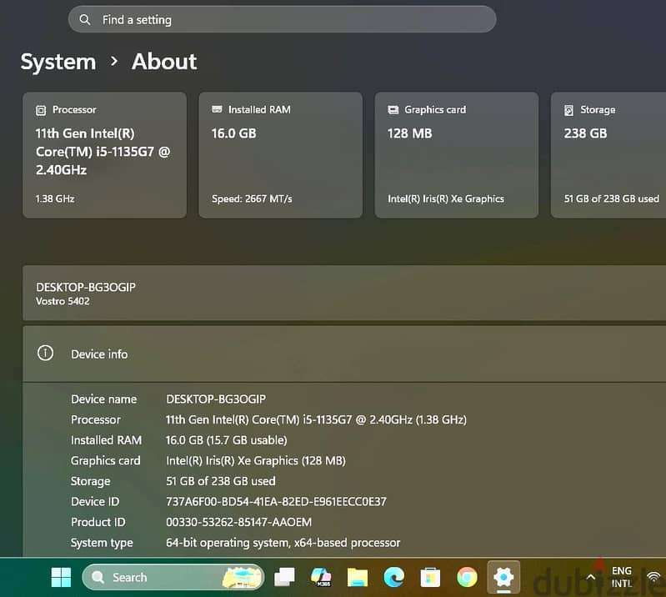Click the Installed RAM icon on card
Image resolution: width=666 pixels, height=597 pixels.
click(x=217, y=109)
